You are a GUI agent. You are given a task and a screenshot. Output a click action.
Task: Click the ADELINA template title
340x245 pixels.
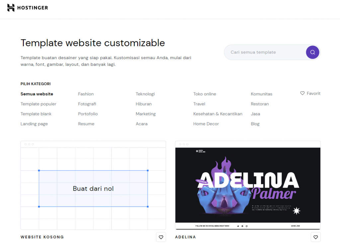185,237
